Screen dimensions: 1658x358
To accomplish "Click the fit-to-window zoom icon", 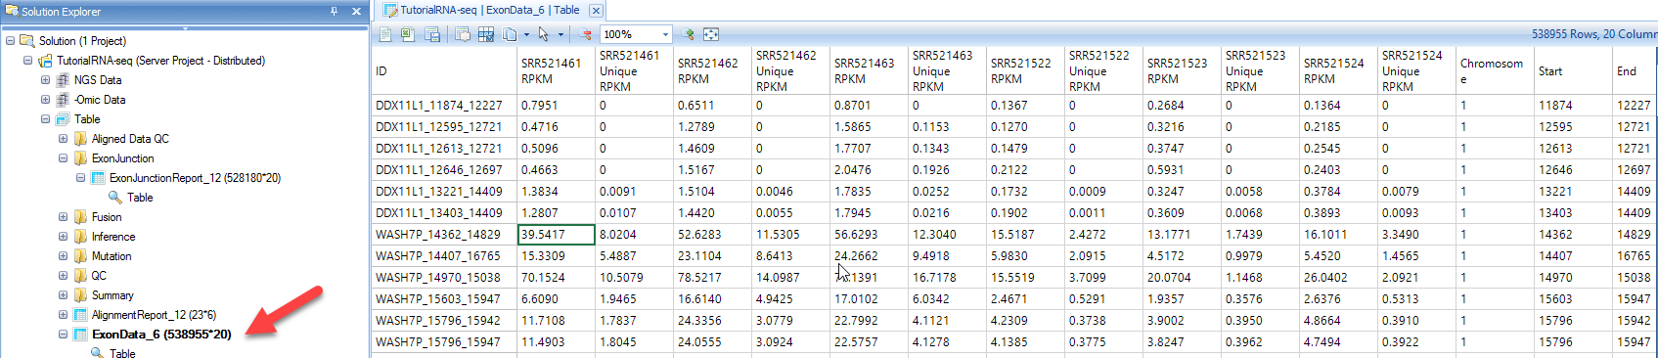I will pos(711,34).
